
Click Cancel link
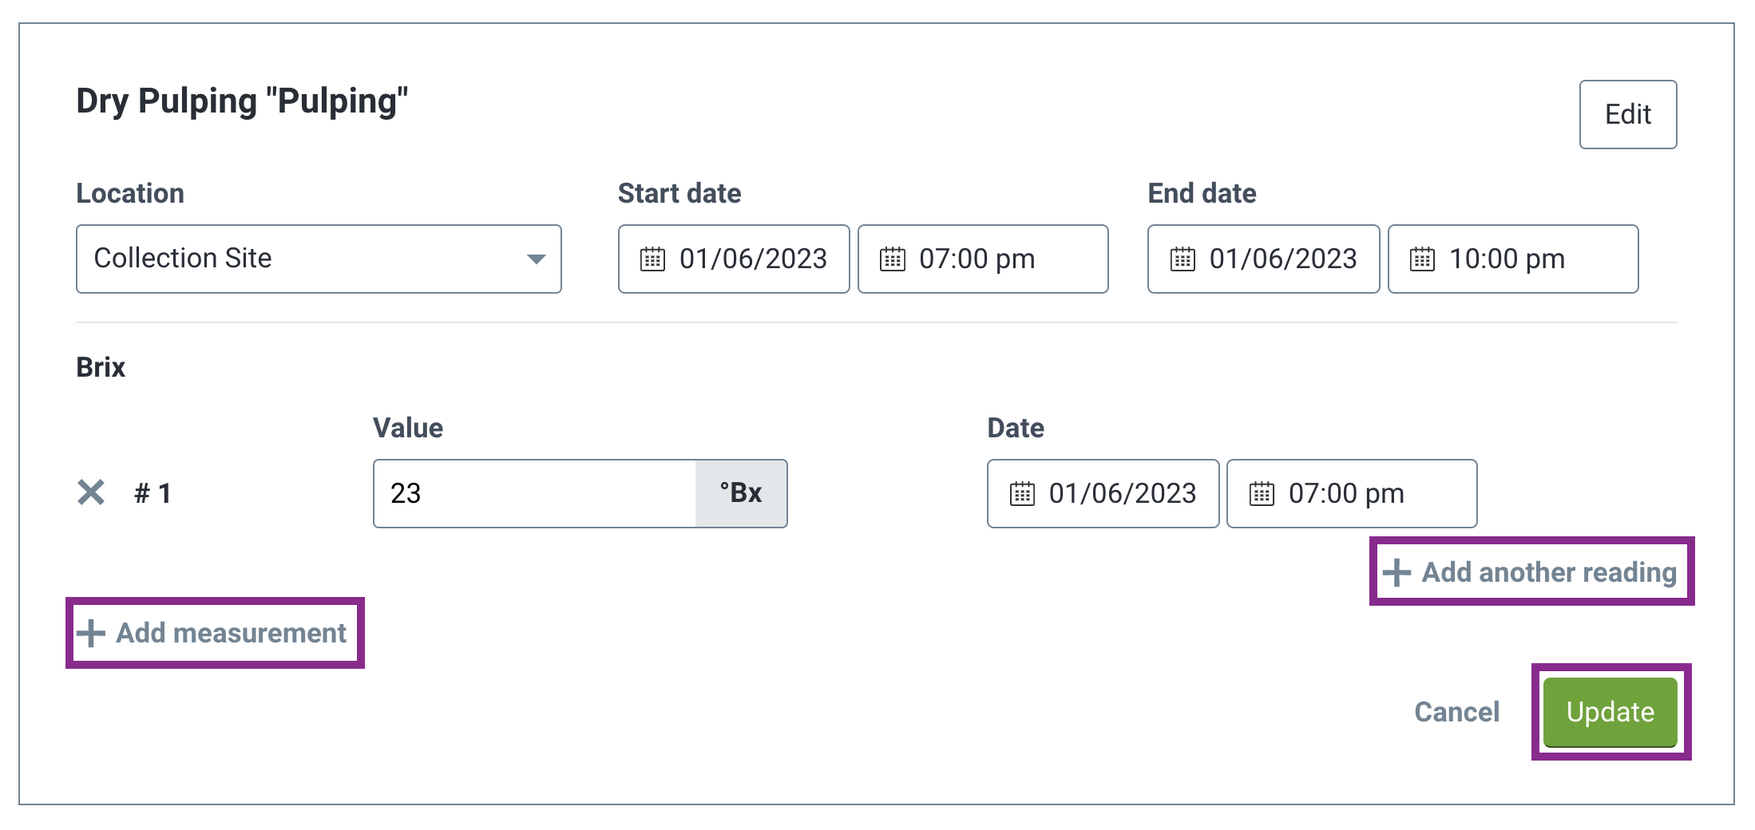(x=1456, y=712)
